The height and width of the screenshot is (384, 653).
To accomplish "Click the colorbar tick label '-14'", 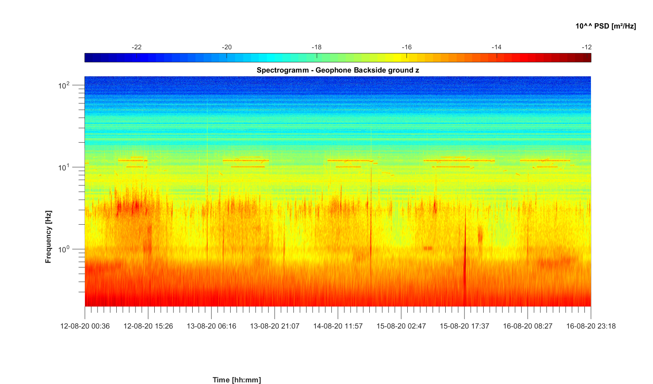I will pyautogui.click(x=496, y=47).
